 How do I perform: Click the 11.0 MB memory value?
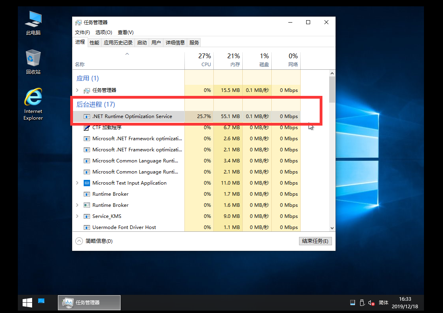(x=230, y=183)
